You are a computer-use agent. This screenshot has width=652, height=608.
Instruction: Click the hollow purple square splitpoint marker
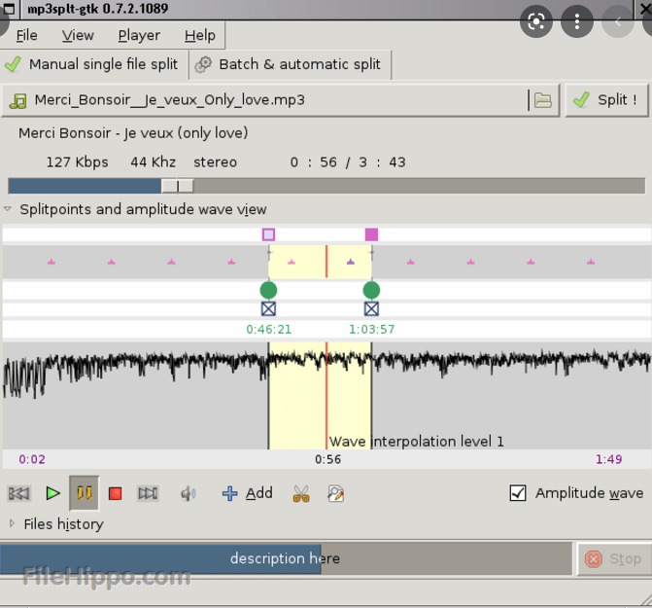268,234
